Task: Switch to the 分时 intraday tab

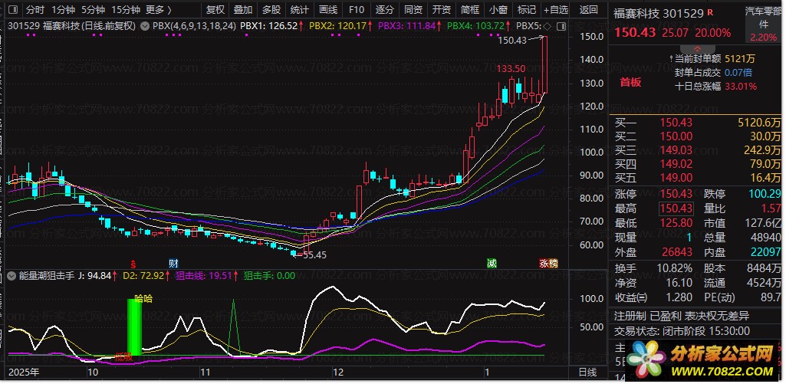Action: [35, 10]
